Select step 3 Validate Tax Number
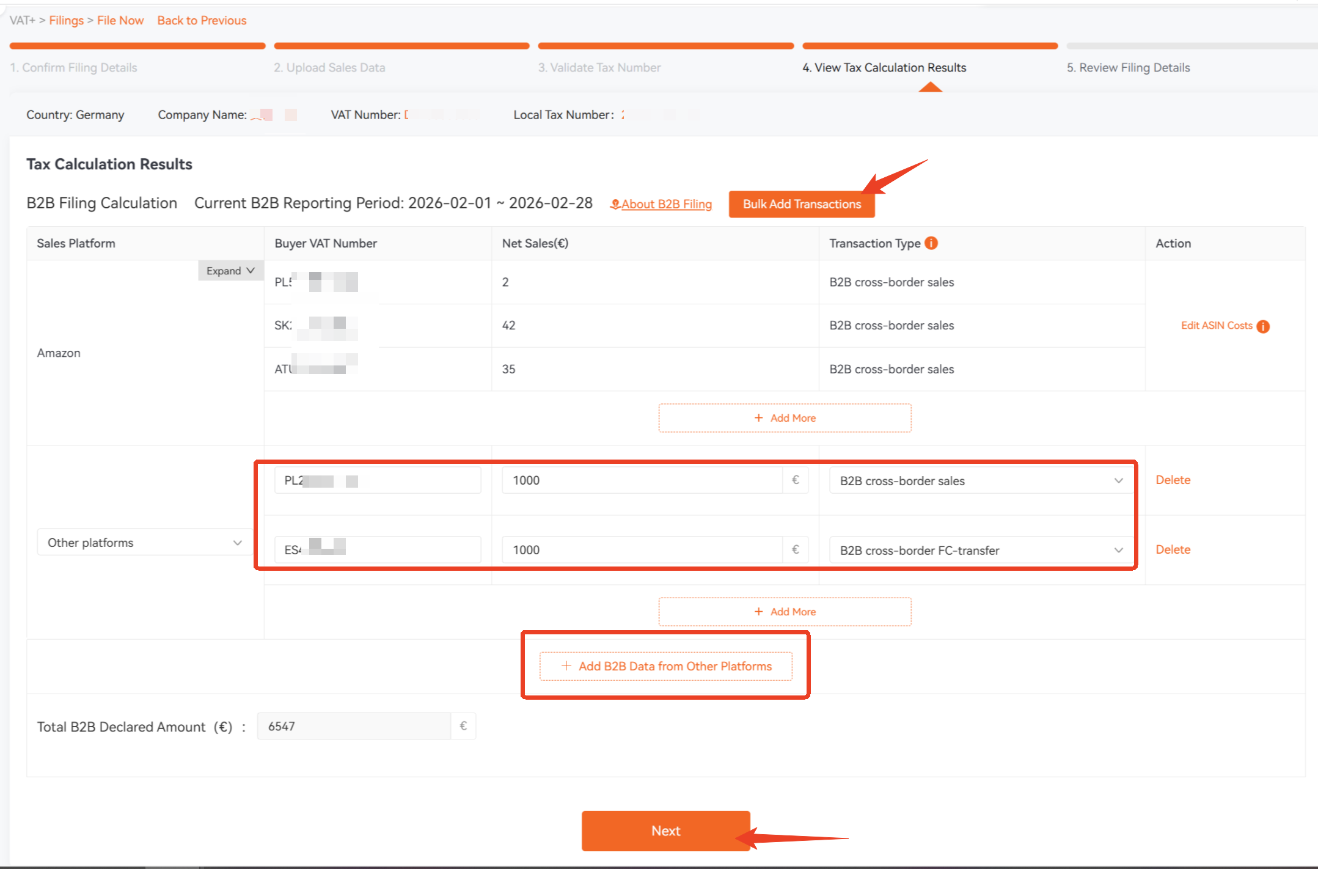1318x869 pixels. coord(599,67)
